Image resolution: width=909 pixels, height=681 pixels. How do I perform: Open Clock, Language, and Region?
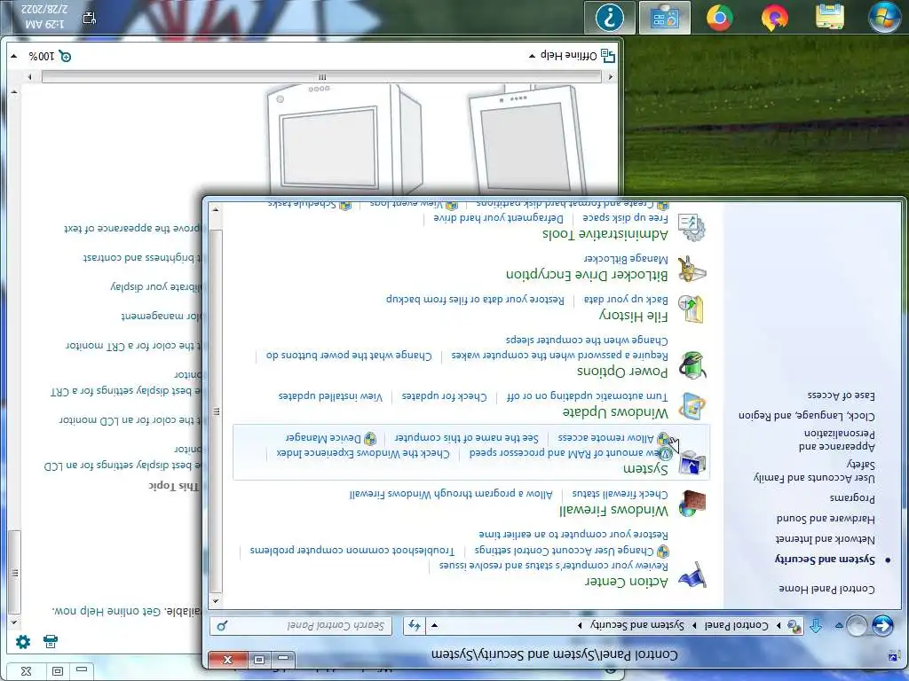tap(807, 415)
